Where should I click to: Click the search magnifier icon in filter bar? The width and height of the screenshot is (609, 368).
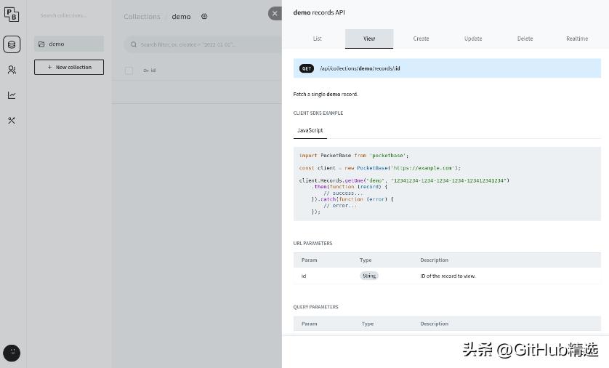click(x=134, y=44)
